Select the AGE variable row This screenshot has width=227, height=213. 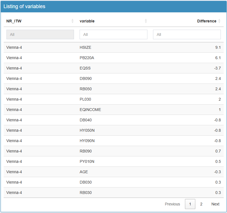(84, 172)
